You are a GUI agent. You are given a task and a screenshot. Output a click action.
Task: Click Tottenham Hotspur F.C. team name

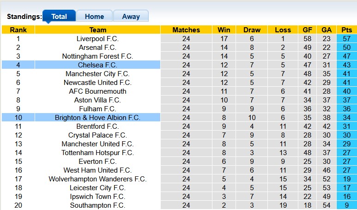point(97,153)
